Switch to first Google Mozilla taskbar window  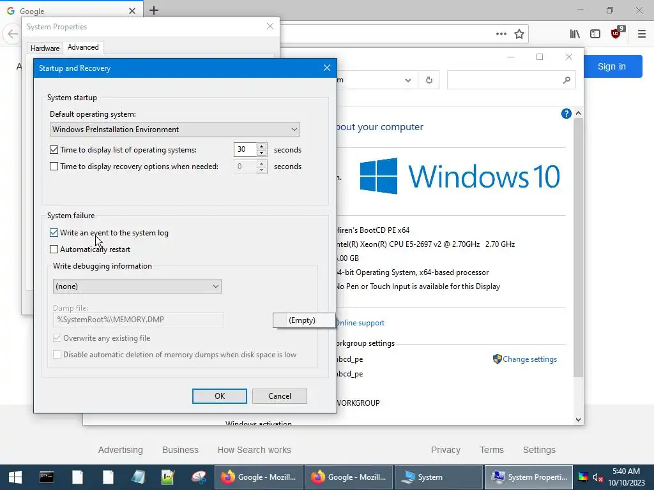(259, 477)
